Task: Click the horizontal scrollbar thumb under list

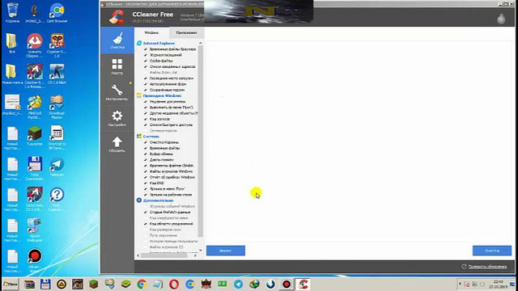Action: coord(164,255)
